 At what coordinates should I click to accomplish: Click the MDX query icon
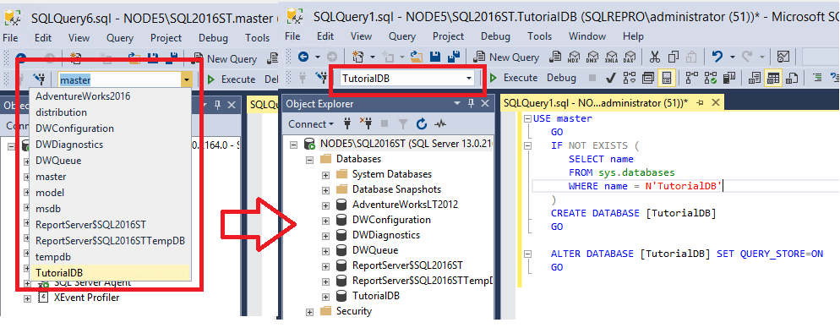pos(575,57)
